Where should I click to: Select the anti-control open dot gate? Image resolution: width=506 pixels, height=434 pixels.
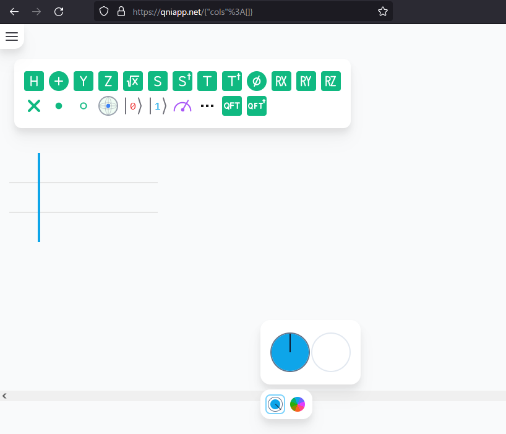[x=84, y=106]
